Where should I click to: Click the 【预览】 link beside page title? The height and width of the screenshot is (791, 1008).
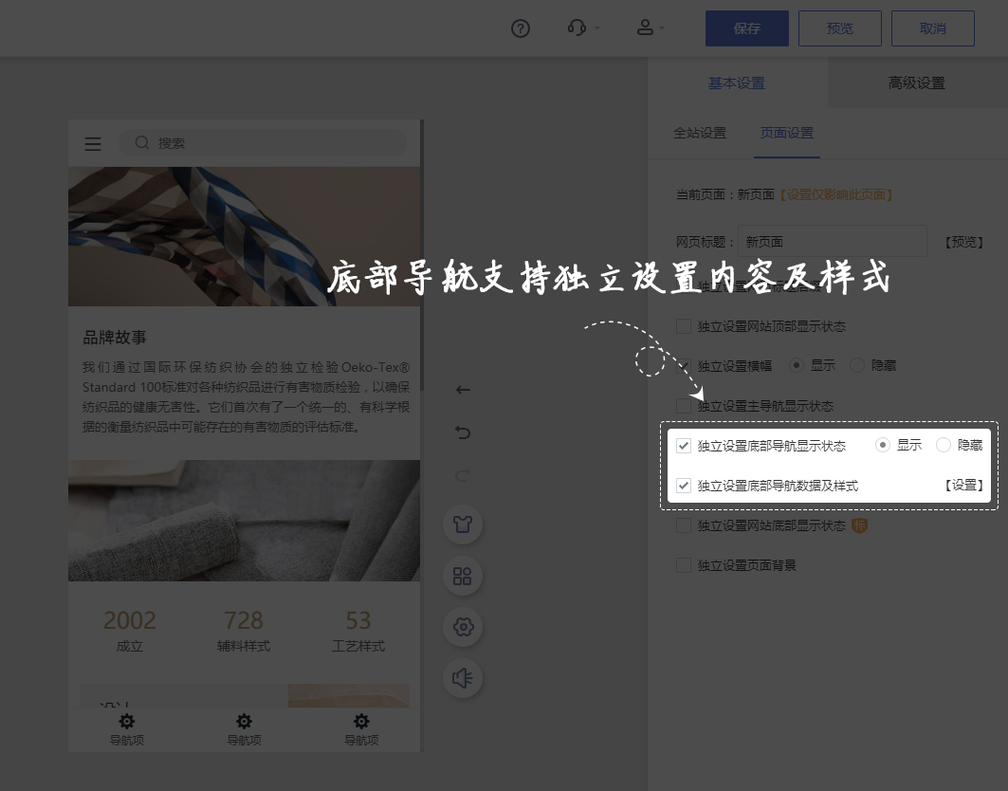click(963, 242)
